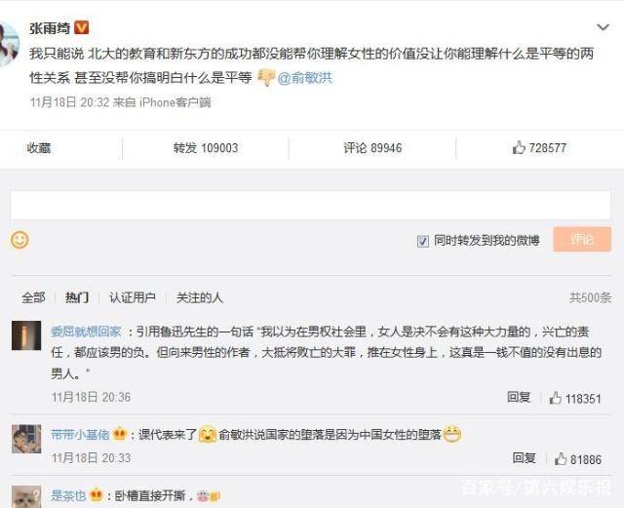Toggle 同时转发到我的微博 checkbox
This screenshot has height=508, width=624.
(x=422, y=241)
